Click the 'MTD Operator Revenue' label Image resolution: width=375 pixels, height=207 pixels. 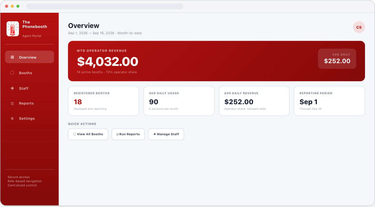pos(102,51)
